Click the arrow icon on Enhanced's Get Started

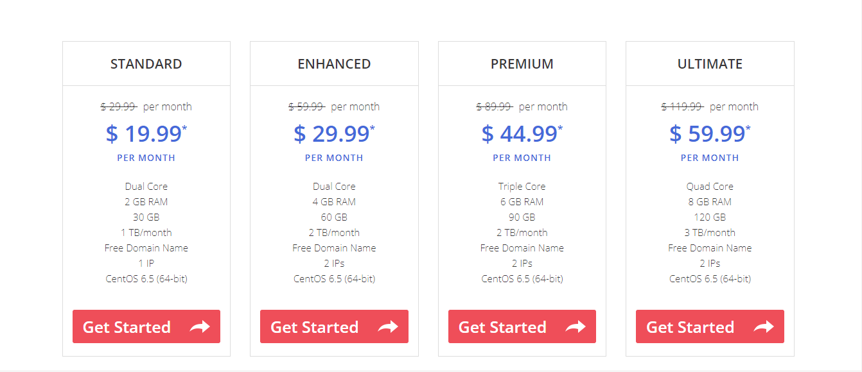pyautogui.click(x=388, y=327)
